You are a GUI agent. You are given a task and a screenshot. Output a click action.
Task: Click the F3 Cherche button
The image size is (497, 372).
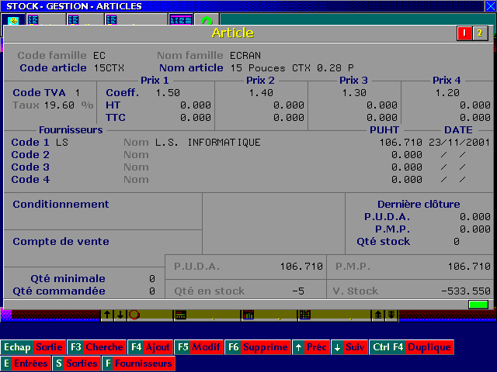click(96, 347)
